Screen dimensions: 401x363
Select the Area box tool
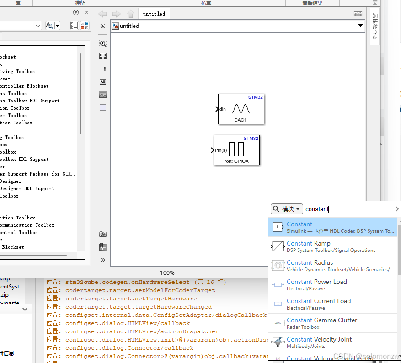[x=103, y=107]
